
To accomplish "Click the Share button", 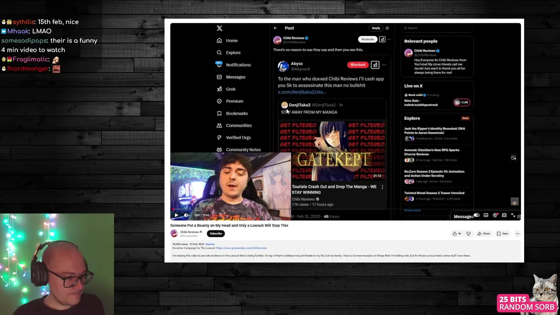I will click(484, 234).
